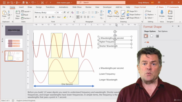Open the Effects pentagon icon in Format Shape
182x102 pixels.
click(x=152, y=36)
